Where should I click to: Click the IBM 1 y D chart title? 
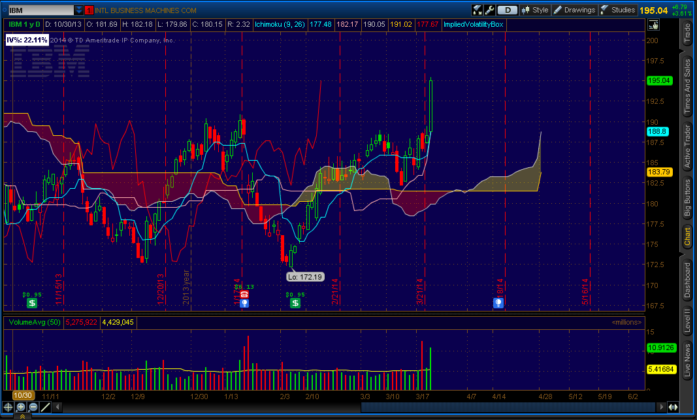coord(24,24)
